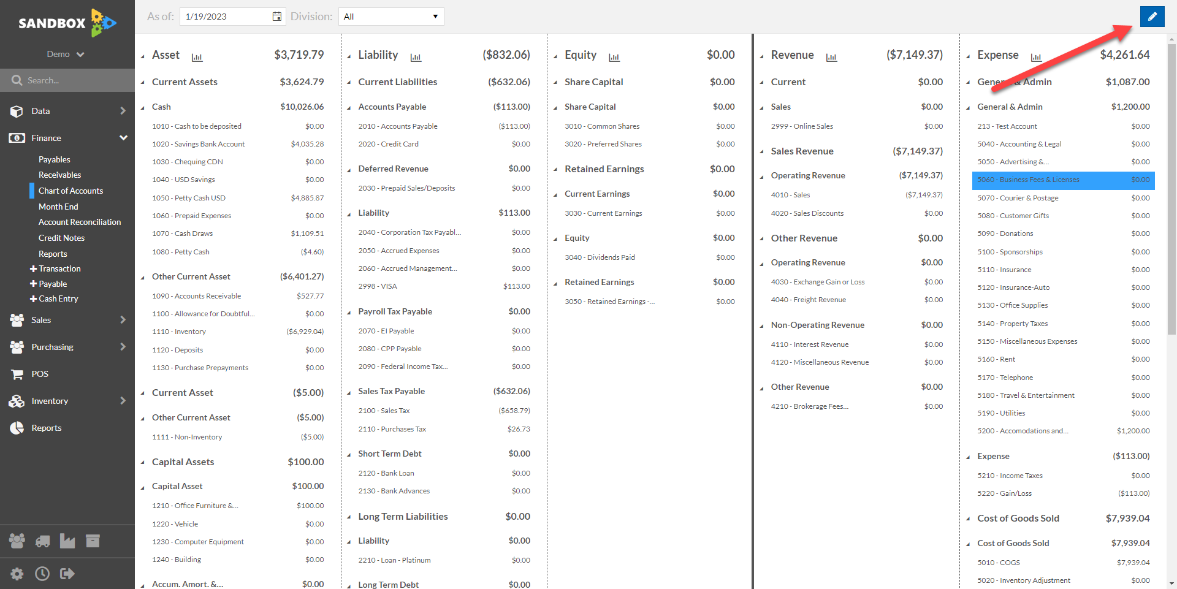
Task: Open settings with the gear icon
Action: click(17, 574)
